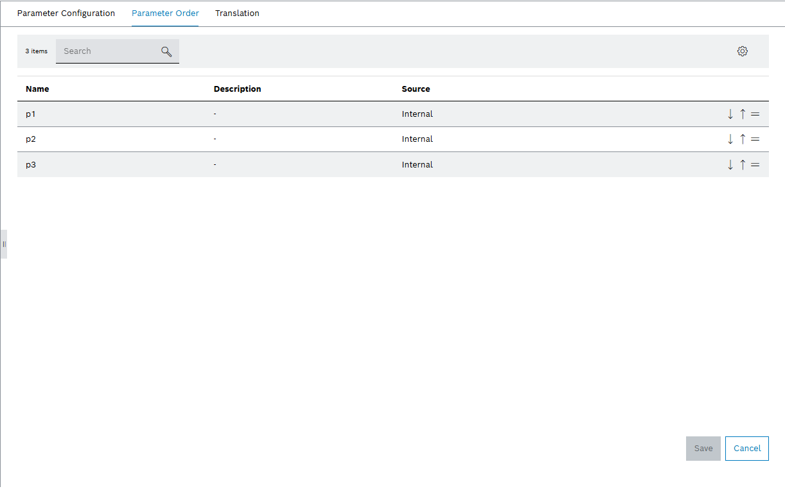Switch to the Parameter Configuration tab
Screen dimensions: 785x489
coord(66,13)
